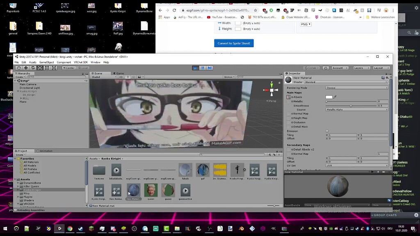Click the Pause button in the toolbar
This screenshot has width=420, height=236.
click(203, 68)
